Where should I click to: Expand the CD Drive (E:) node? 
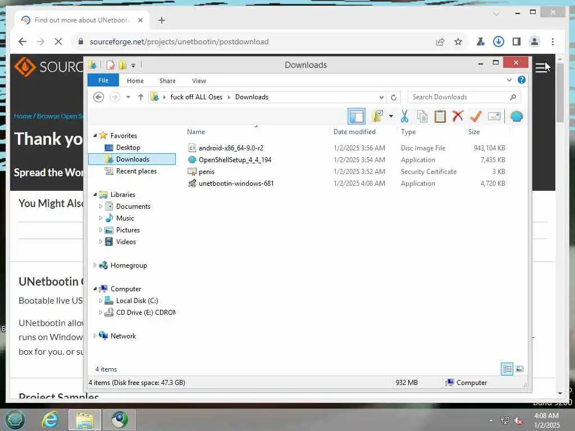coord(101,313)
